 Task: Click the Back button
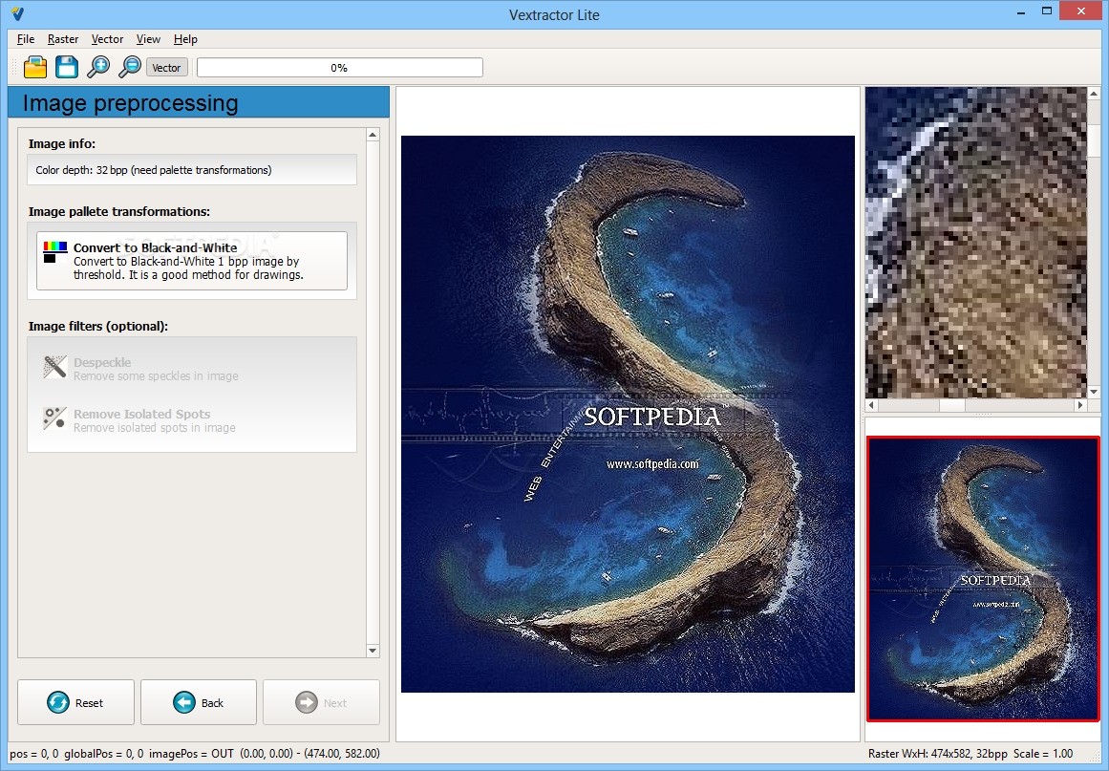point(198,702)
